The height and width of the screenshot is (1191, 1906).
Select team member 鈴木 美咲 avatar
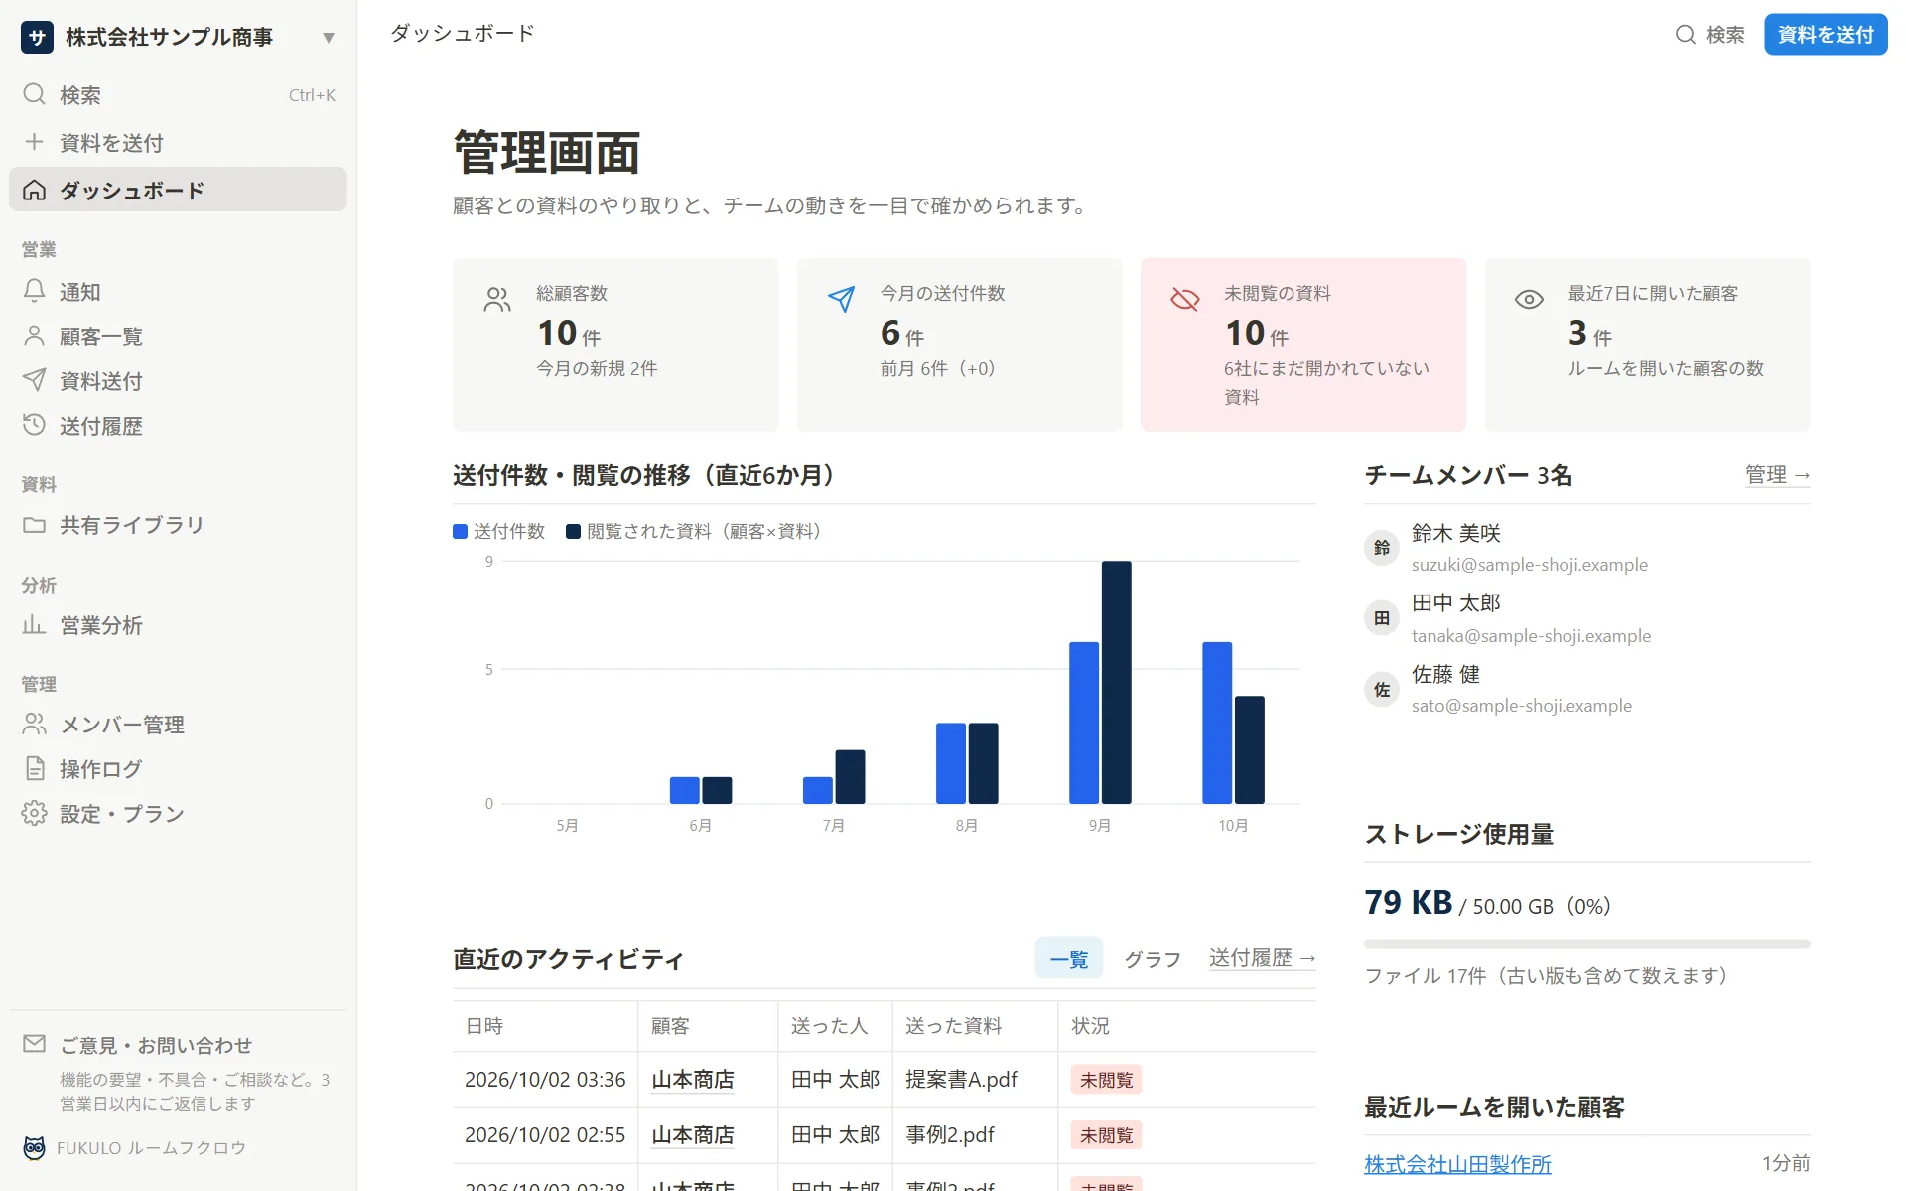point(1382,548)
